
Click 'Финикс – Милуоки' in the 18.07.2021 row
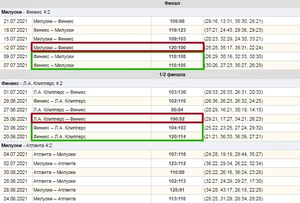[54, 30]
